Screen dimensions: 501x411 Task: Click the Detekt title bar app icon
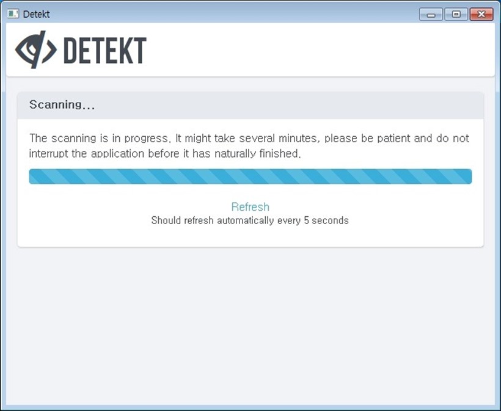pos(13,13)
